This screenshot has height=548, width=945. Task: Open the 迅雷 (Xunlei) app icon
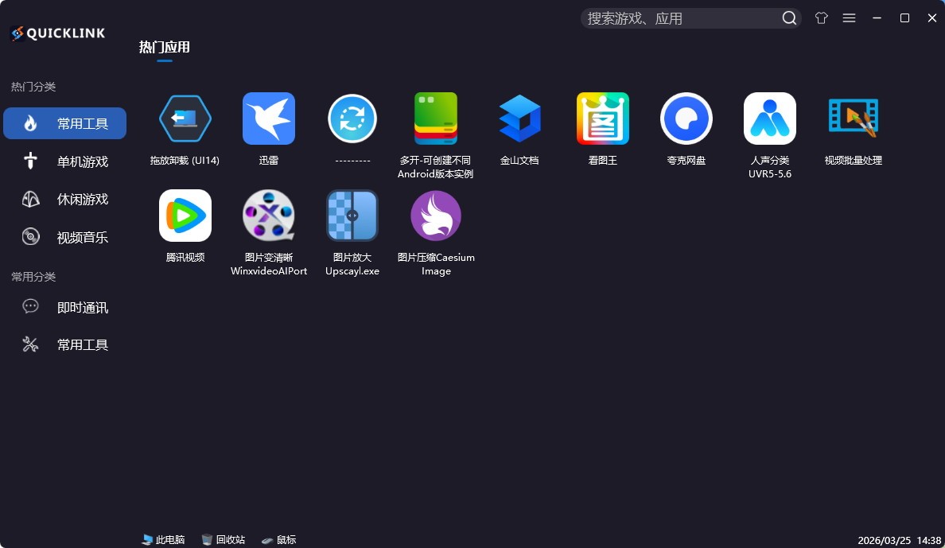click(269, 119)
